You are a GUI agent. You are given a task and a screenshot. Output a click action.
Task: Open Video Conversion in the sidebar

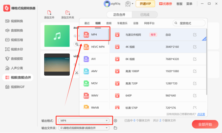click(14, 21)
